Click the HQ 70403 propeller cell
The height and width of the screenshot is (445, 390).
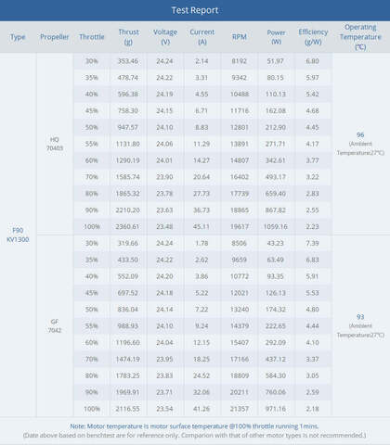[x=55, y=144]
